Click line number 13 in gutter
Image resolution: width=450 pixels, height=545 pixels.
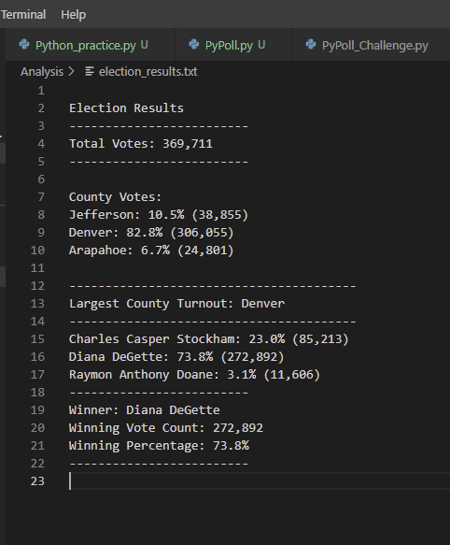(37, 304)
